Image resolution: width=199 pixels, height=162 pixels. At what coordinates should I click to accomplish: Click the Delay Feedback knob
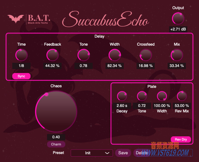(52, 55)
